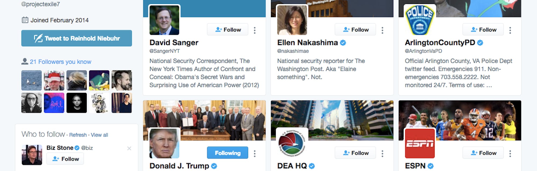Open the Santa hat follower thumbnail
This screenshot has width=537, height=171.
pyautogui.click(x=54, y=80)
